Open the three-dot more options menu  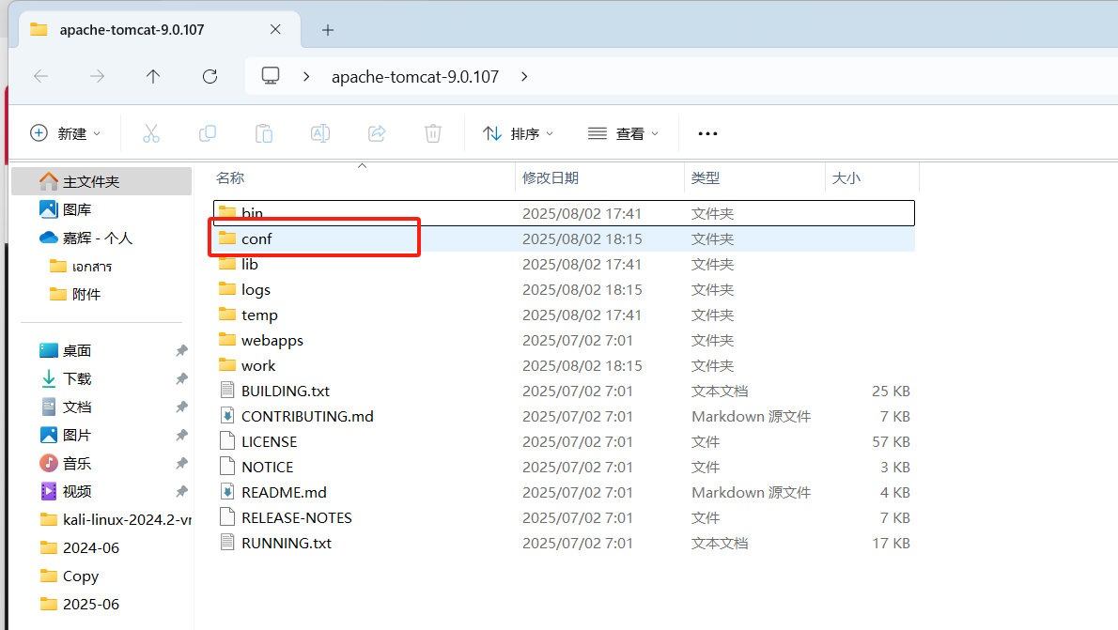707,133
